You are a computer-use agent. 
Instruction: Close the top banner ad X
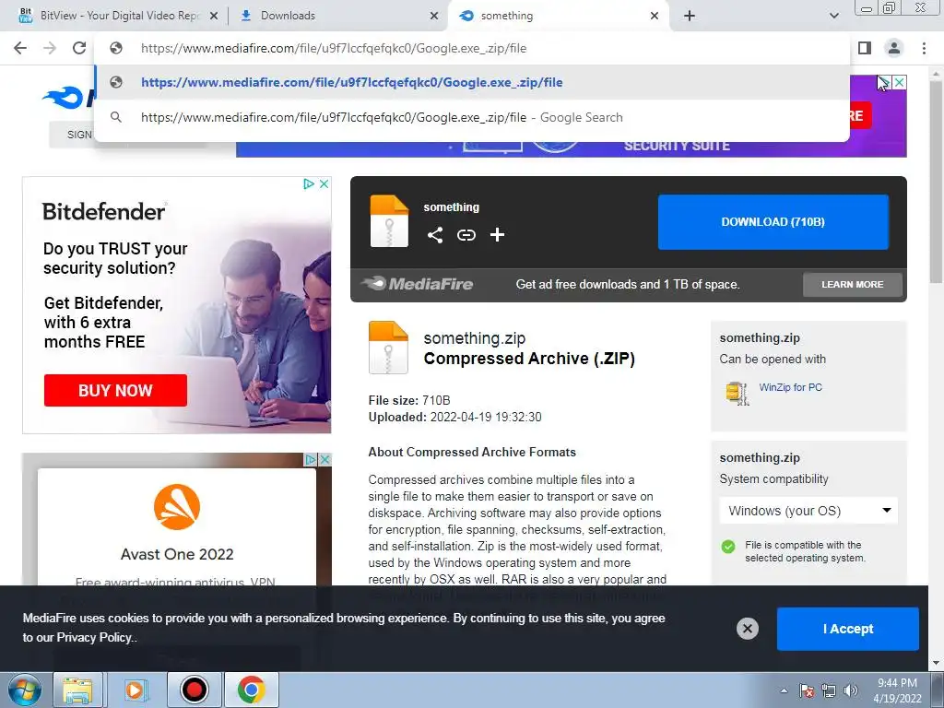[899, 82]
